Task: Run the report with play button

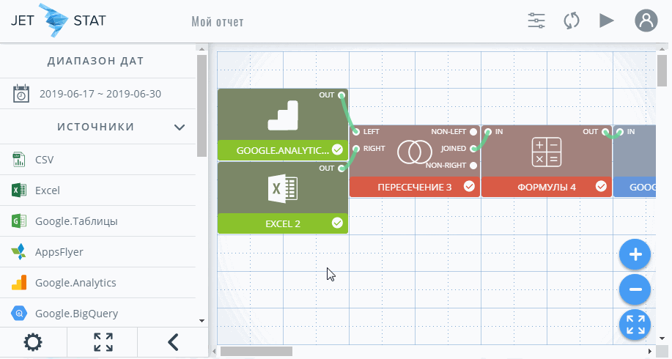Action: coord(606,21)
